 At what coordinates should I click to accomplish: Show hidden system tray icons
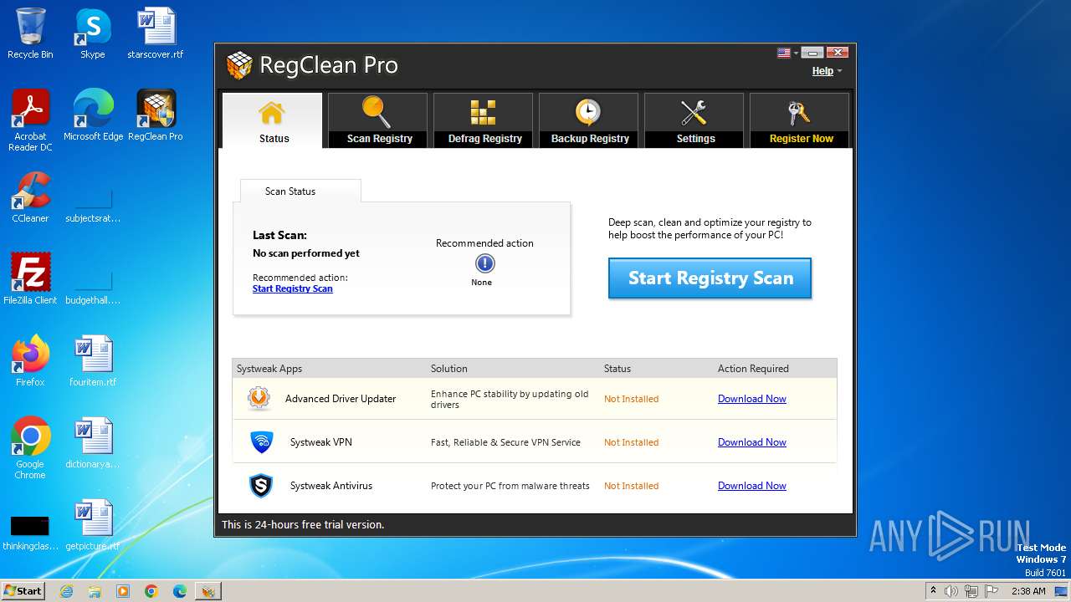[933, 591]
